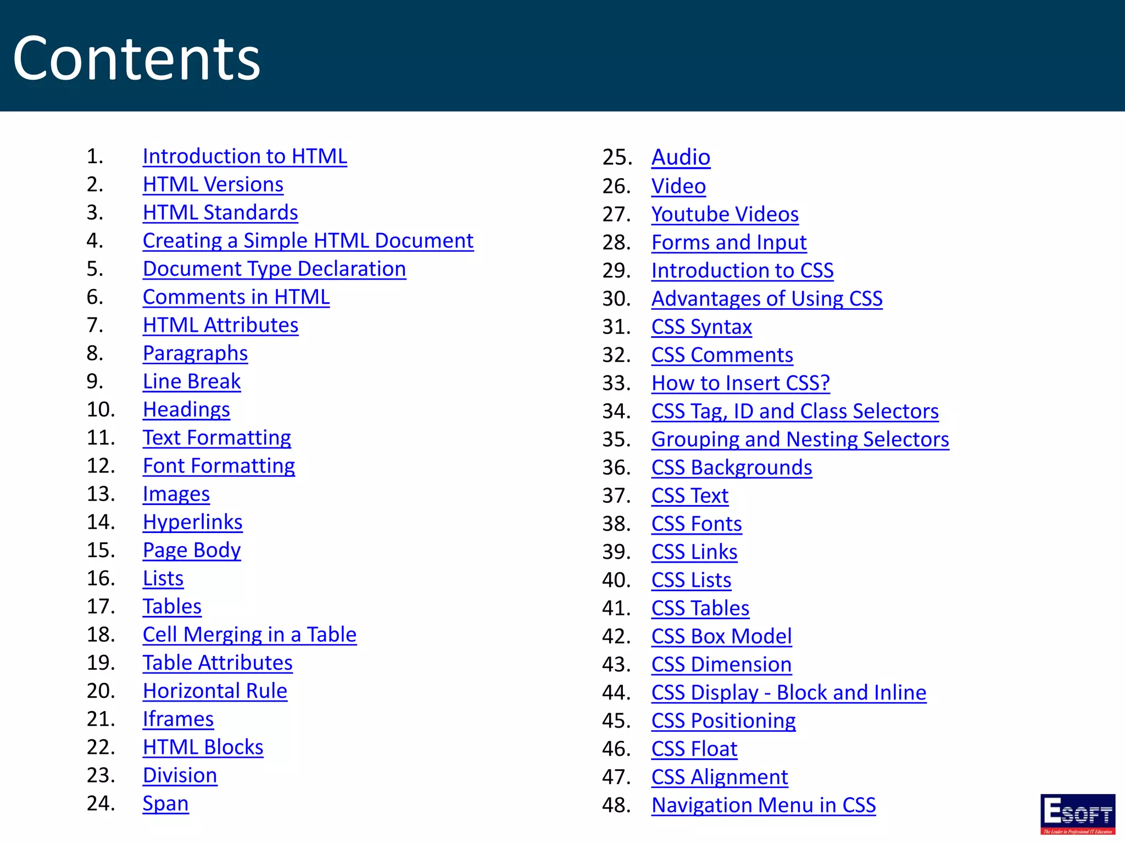Open the Youtube Videos link
Screen dimensions: 1125x844
(725, 214)
